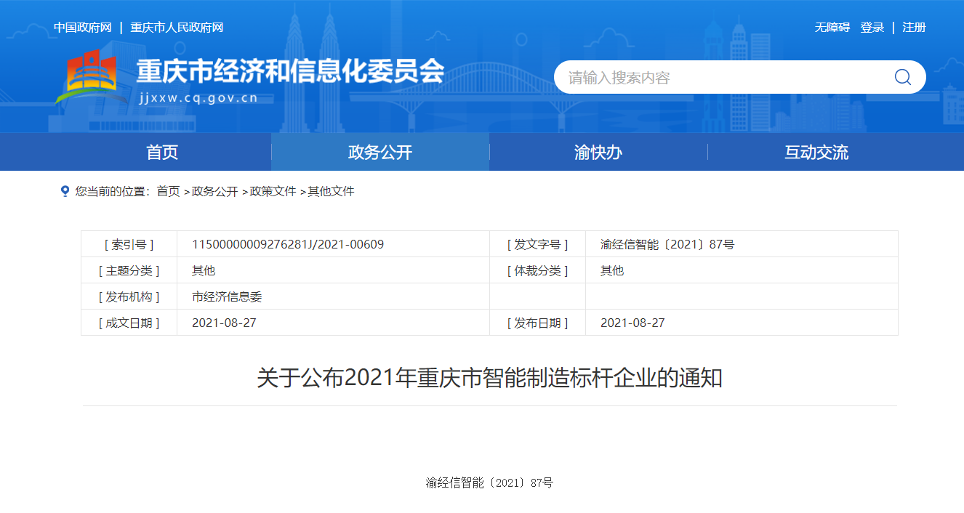This screenshot has height=513, width=964.
Task: Open the 中国政府网 link
Action: [82, 28]
